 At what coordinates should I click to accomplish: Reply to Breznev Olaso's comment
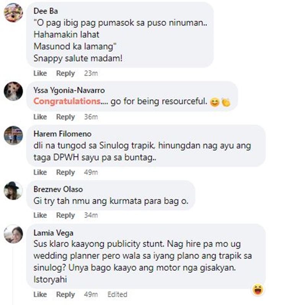click(65, 215)
